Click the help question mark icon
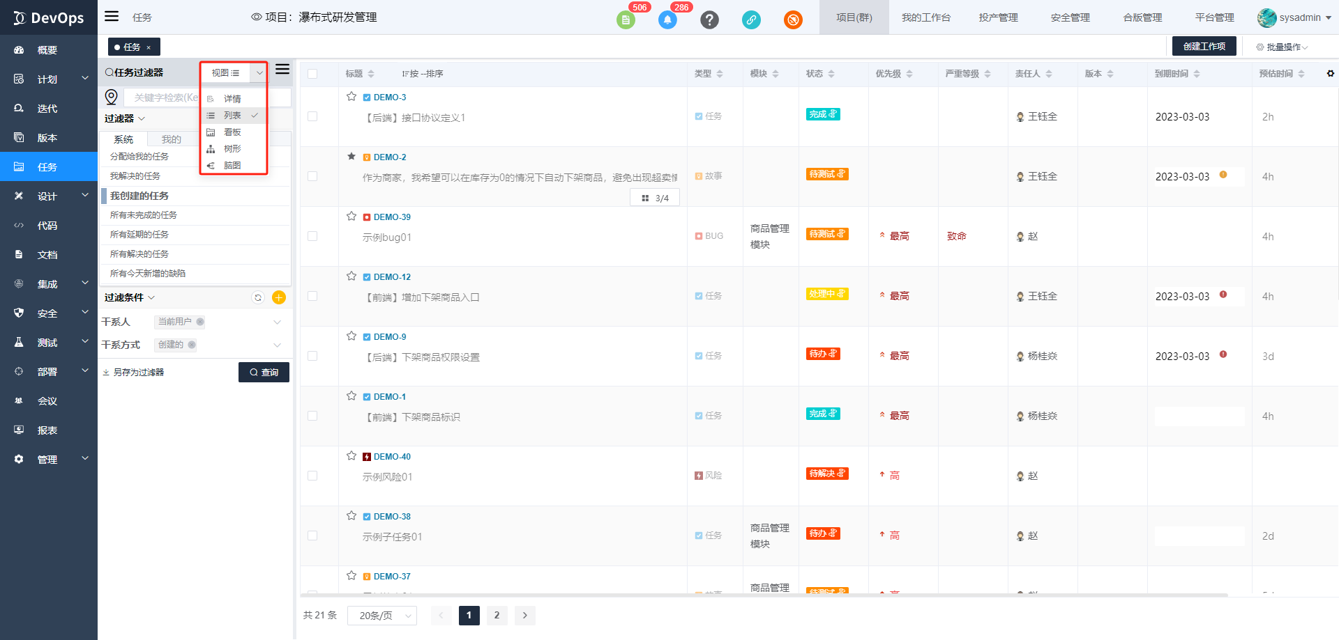The width and height of the screenshot is (1339, 640). coord(709,19)
